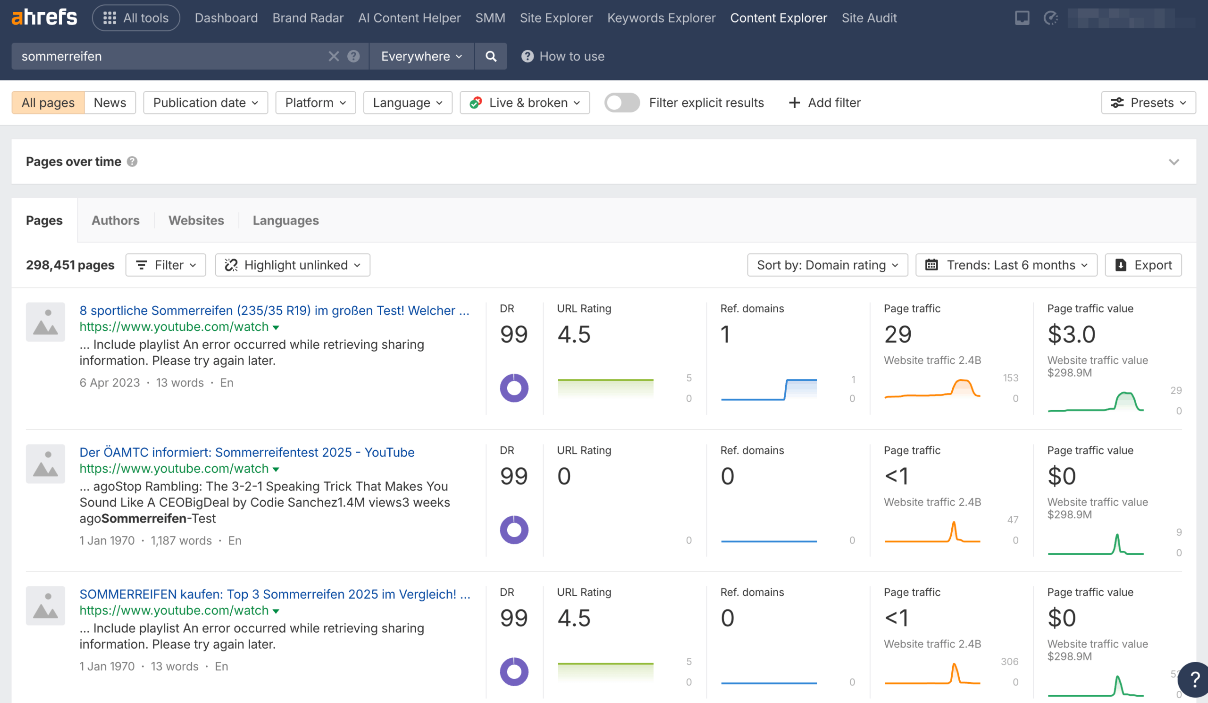Expand URL dropdown arrow of first YouTube result
1208x703 pixels.
click(276, 328)
